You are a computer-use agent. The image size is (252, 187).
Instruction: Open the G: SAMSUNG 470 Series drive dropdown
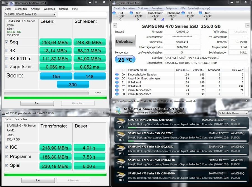click(30, 14)
